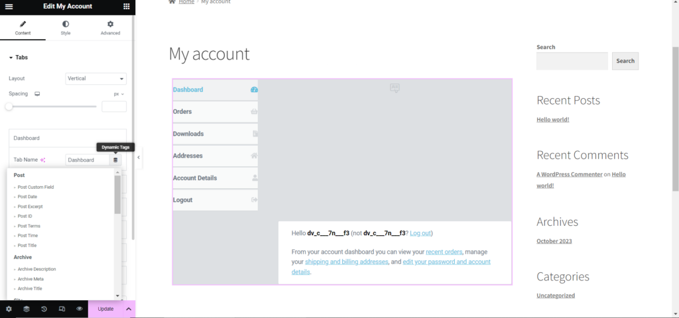Choose Archive Description dynamic tag

(36, 269)
